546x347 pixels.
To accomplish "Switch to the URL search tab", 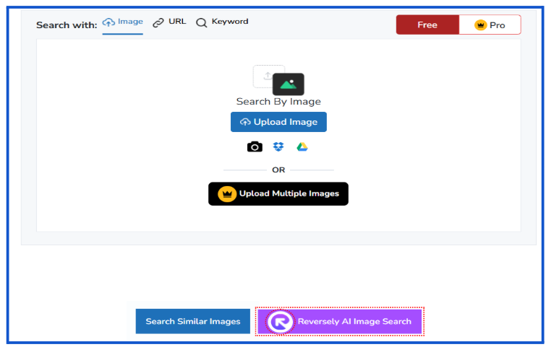I will [169, 22].
